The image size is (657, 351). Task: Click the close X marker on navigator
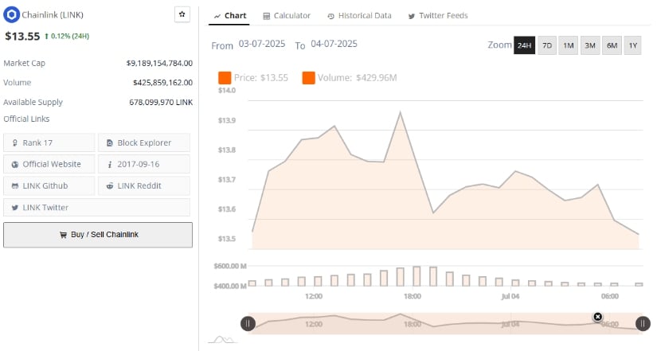598,317
